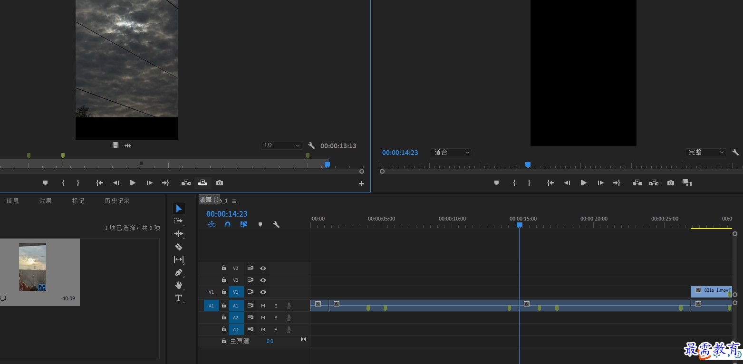This screenshot has height=364, width=743.
Task: Hide track V3 output with eye icon
Action: tap(263, 268)
